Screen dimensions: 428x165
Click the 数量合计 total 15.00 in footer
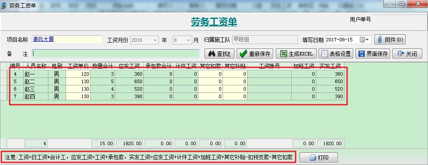(103, 143)
